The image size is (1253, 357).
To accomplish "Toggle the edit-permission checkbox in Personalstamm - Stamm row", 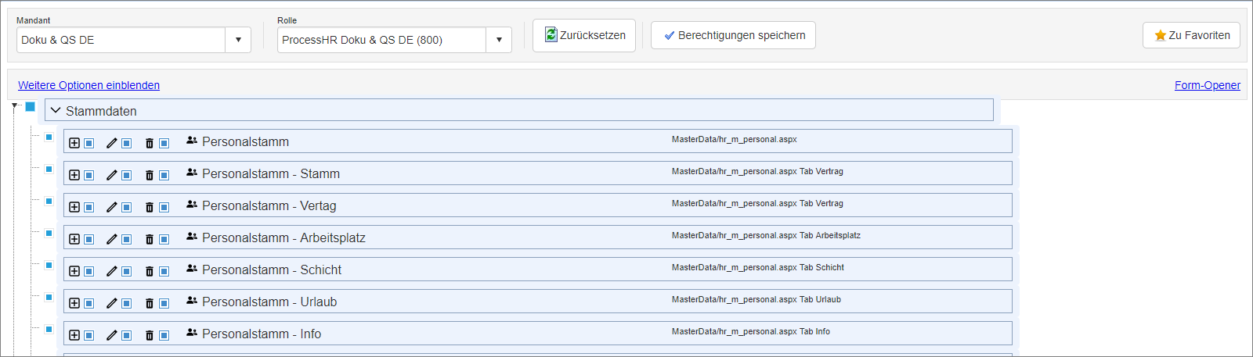I will (127, 175).
